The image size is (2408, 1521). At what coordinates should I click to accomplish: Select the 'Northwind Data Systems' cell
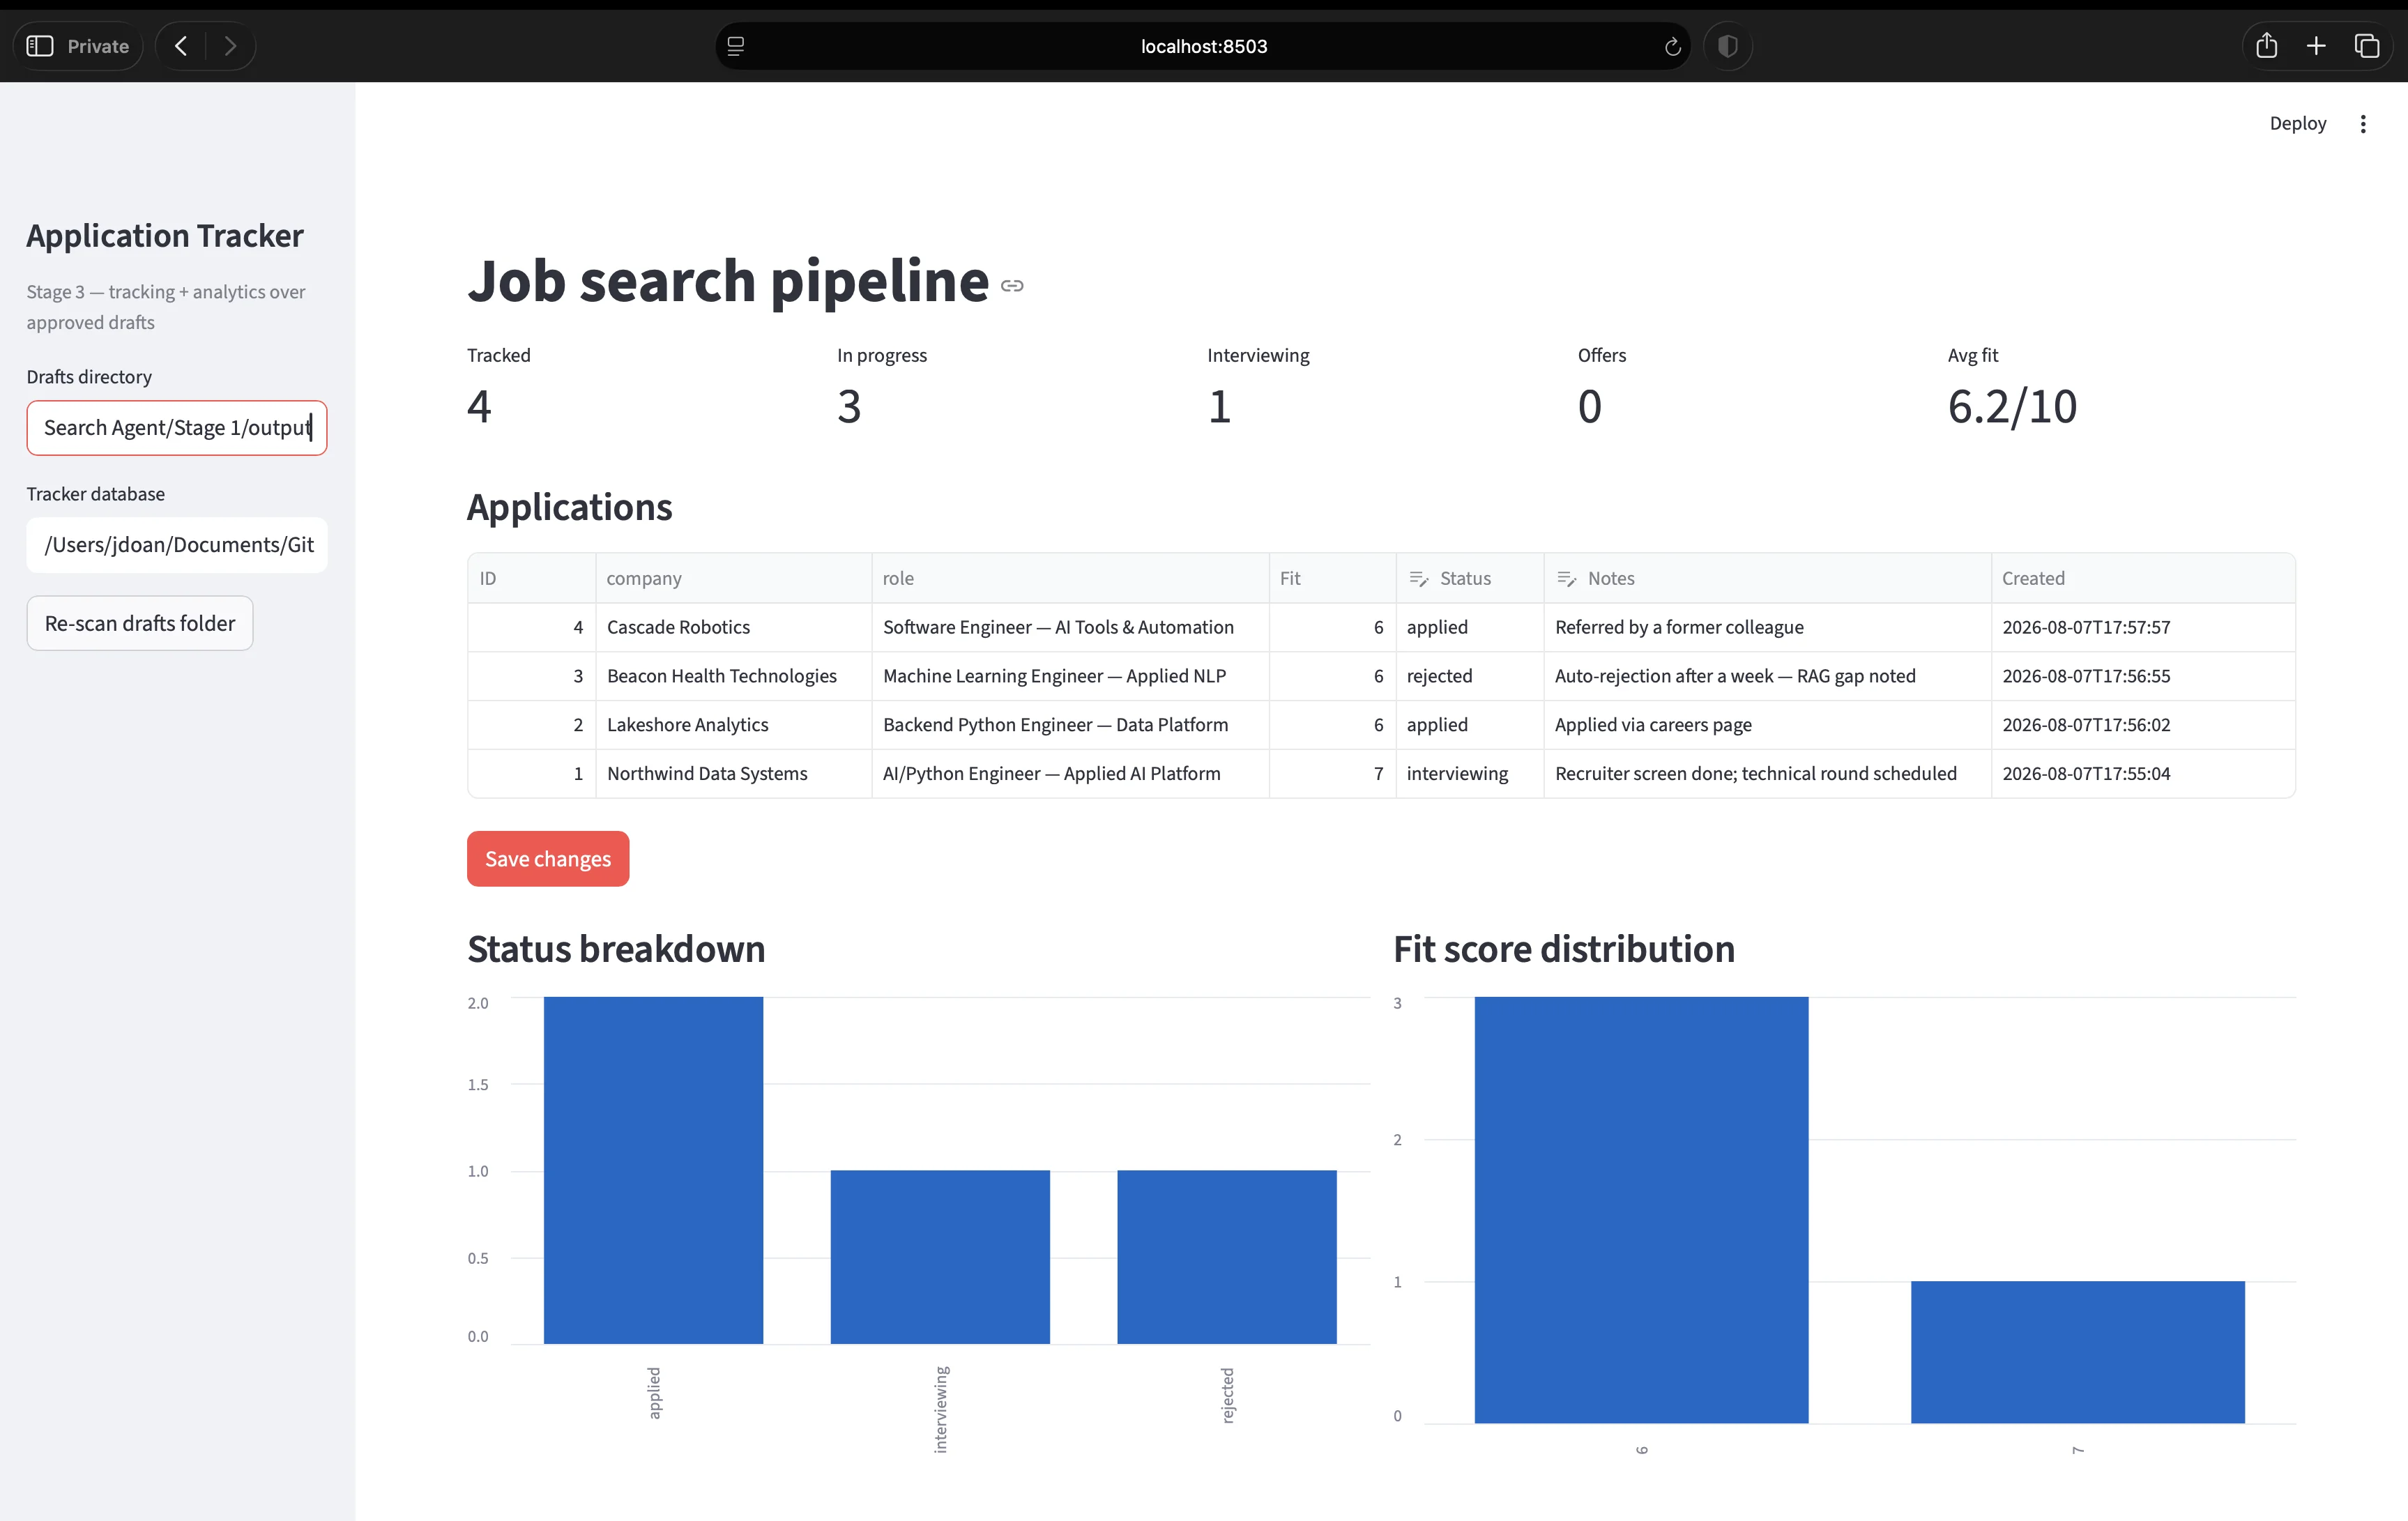(x=733, y=774)
